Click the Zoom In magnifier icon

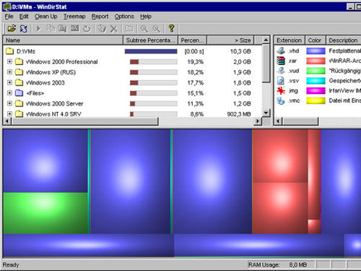click(144, 29)
